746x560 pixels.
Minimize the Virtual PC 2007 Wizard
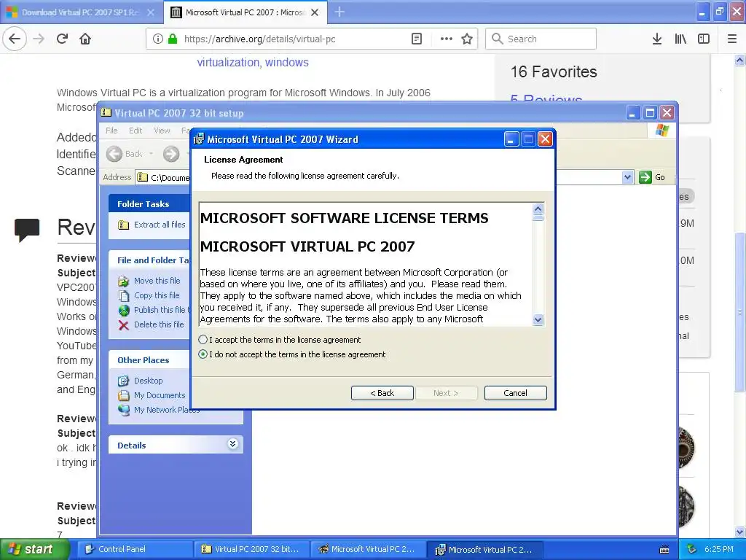pyautogui.click(x=511, y=139)
